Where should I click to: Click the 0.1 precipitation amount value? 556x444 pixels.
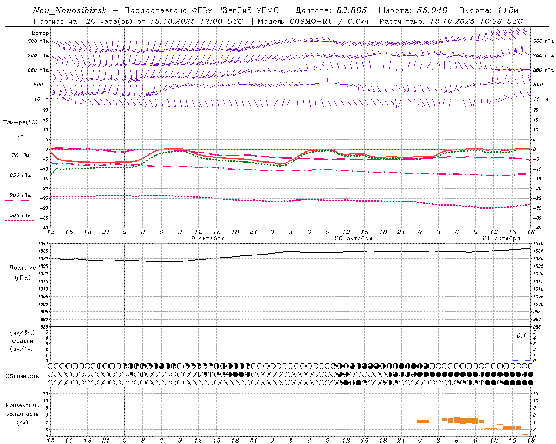coord(521,336)
